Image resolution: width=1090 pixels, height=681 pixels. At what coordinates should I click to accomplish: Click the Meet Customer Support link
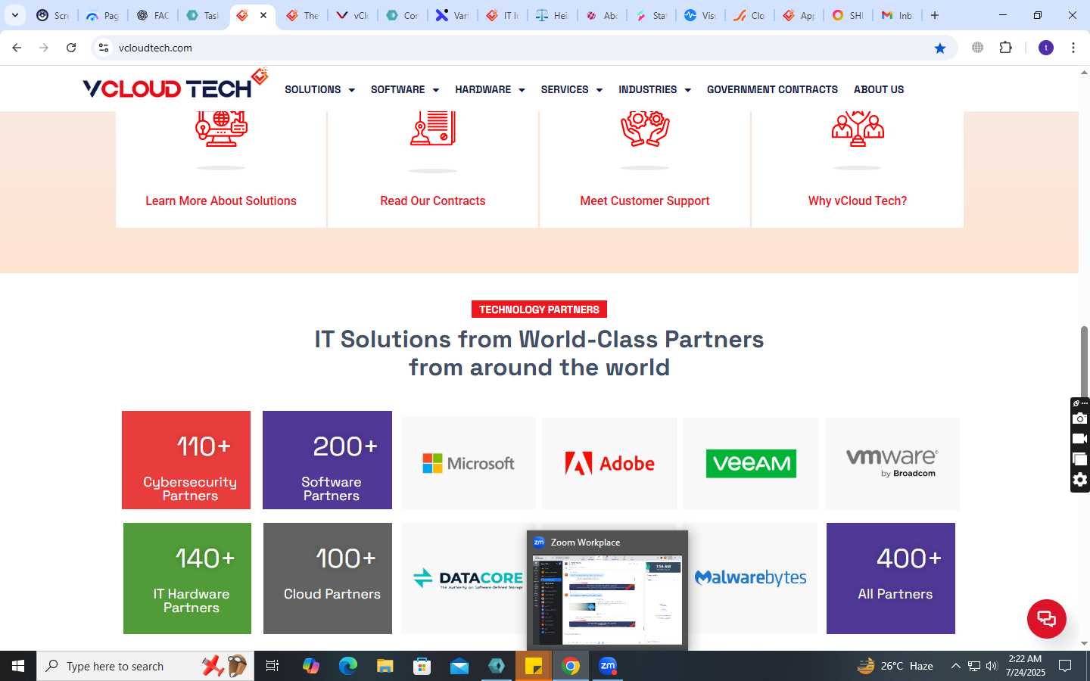coord(645,201)
